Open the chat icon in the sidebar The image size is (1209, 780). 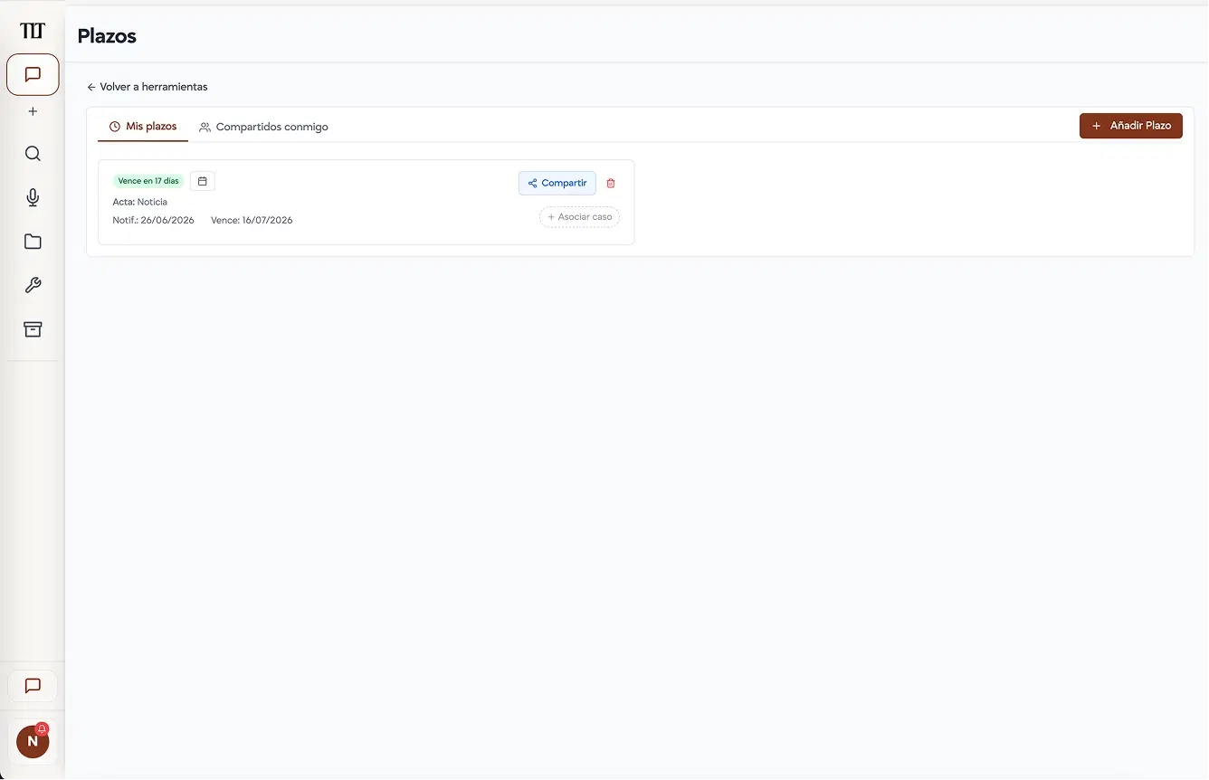pyautogui.click(x=33, y=74)
